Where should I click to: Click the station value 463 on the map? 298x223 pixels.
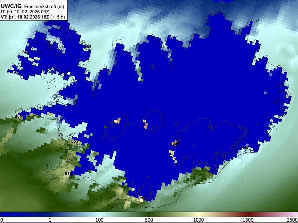(x=88, y=47)
